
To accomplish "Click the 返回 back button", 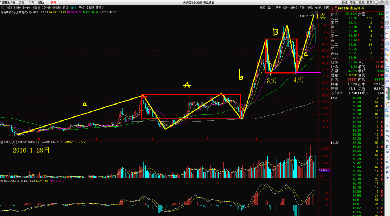I will pos(326,8).
